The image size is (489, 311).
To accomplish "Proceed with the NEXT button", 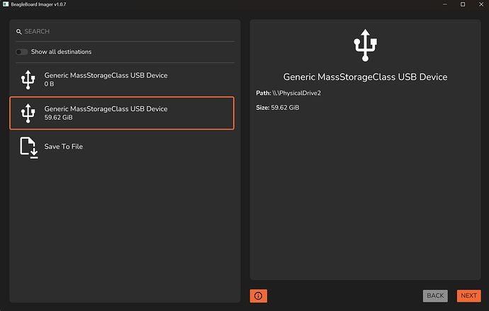I will coord(468,295).
